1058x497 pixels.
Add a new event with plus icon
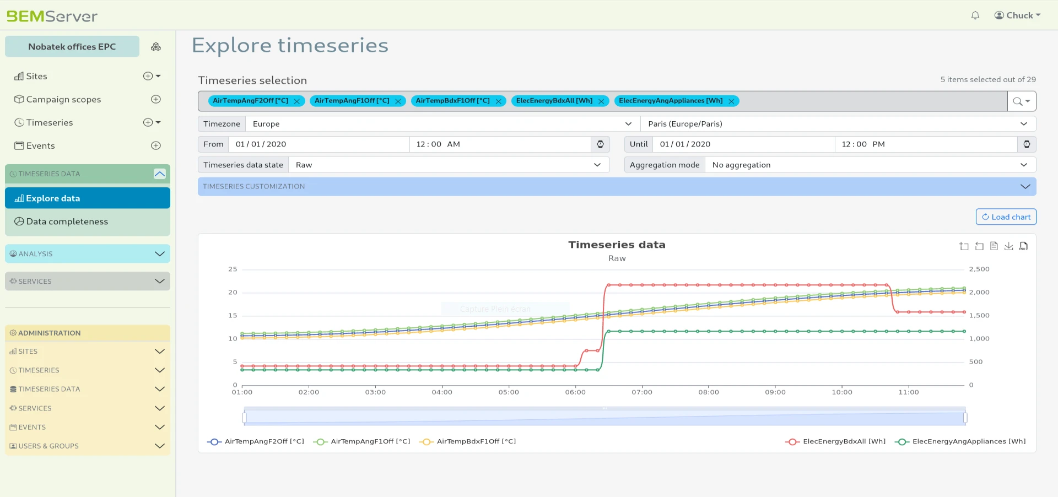(x=156, y=145)
